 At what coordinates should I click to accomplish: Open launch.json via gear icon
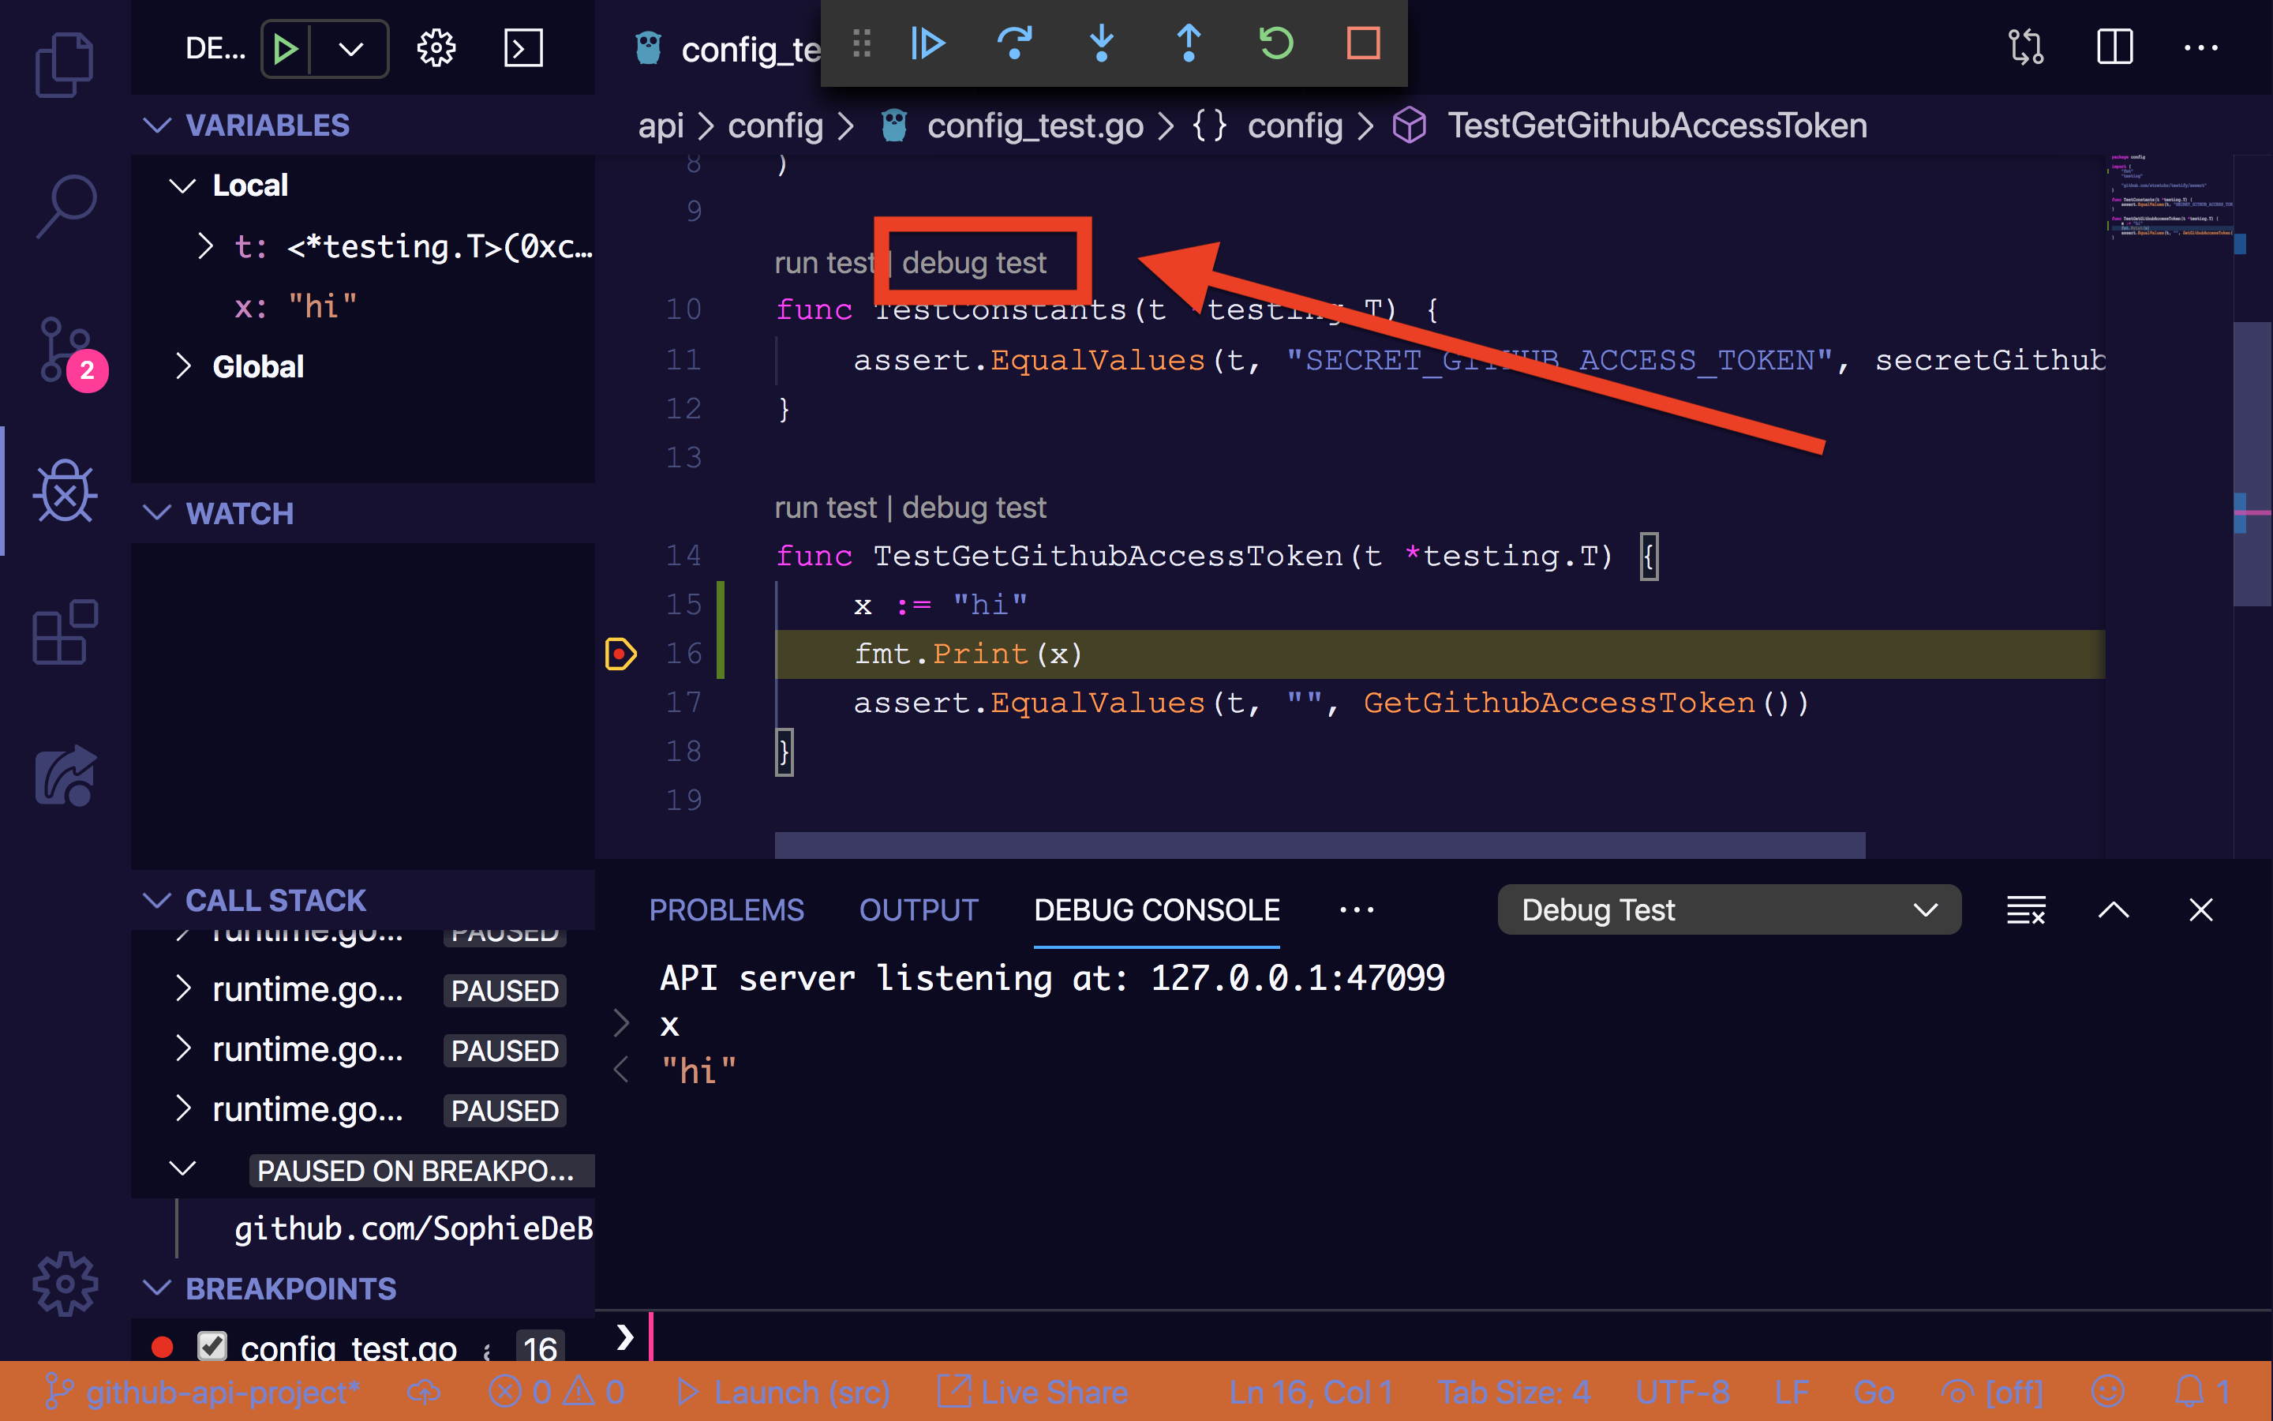coord(436,48)
